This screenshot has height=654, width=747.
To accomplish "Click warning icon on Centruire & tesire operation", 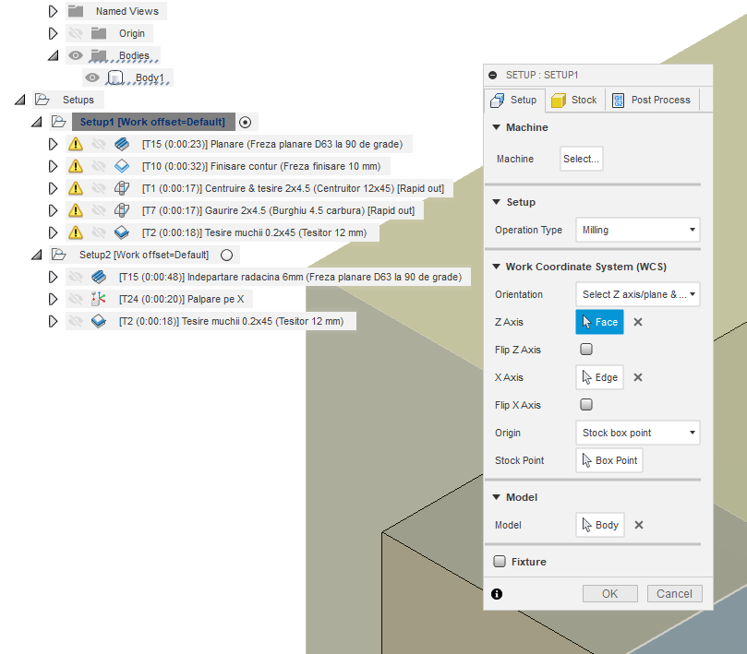I will [76, 188].
